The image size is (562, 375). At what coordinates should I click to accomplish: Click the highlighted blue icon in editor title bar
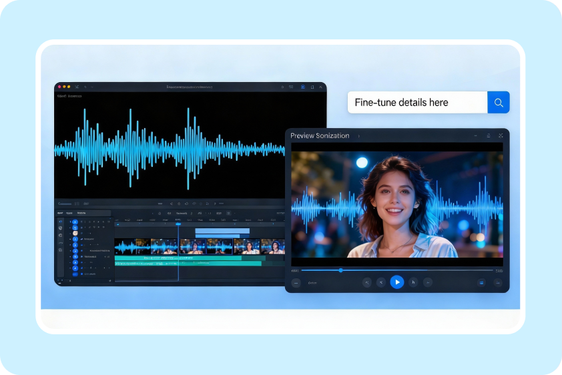303,87
